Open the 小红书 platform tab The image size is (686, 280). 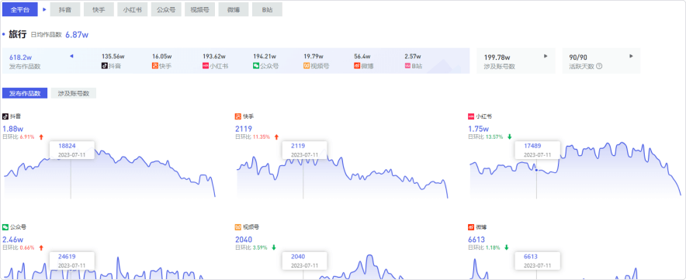pos(133,9)
